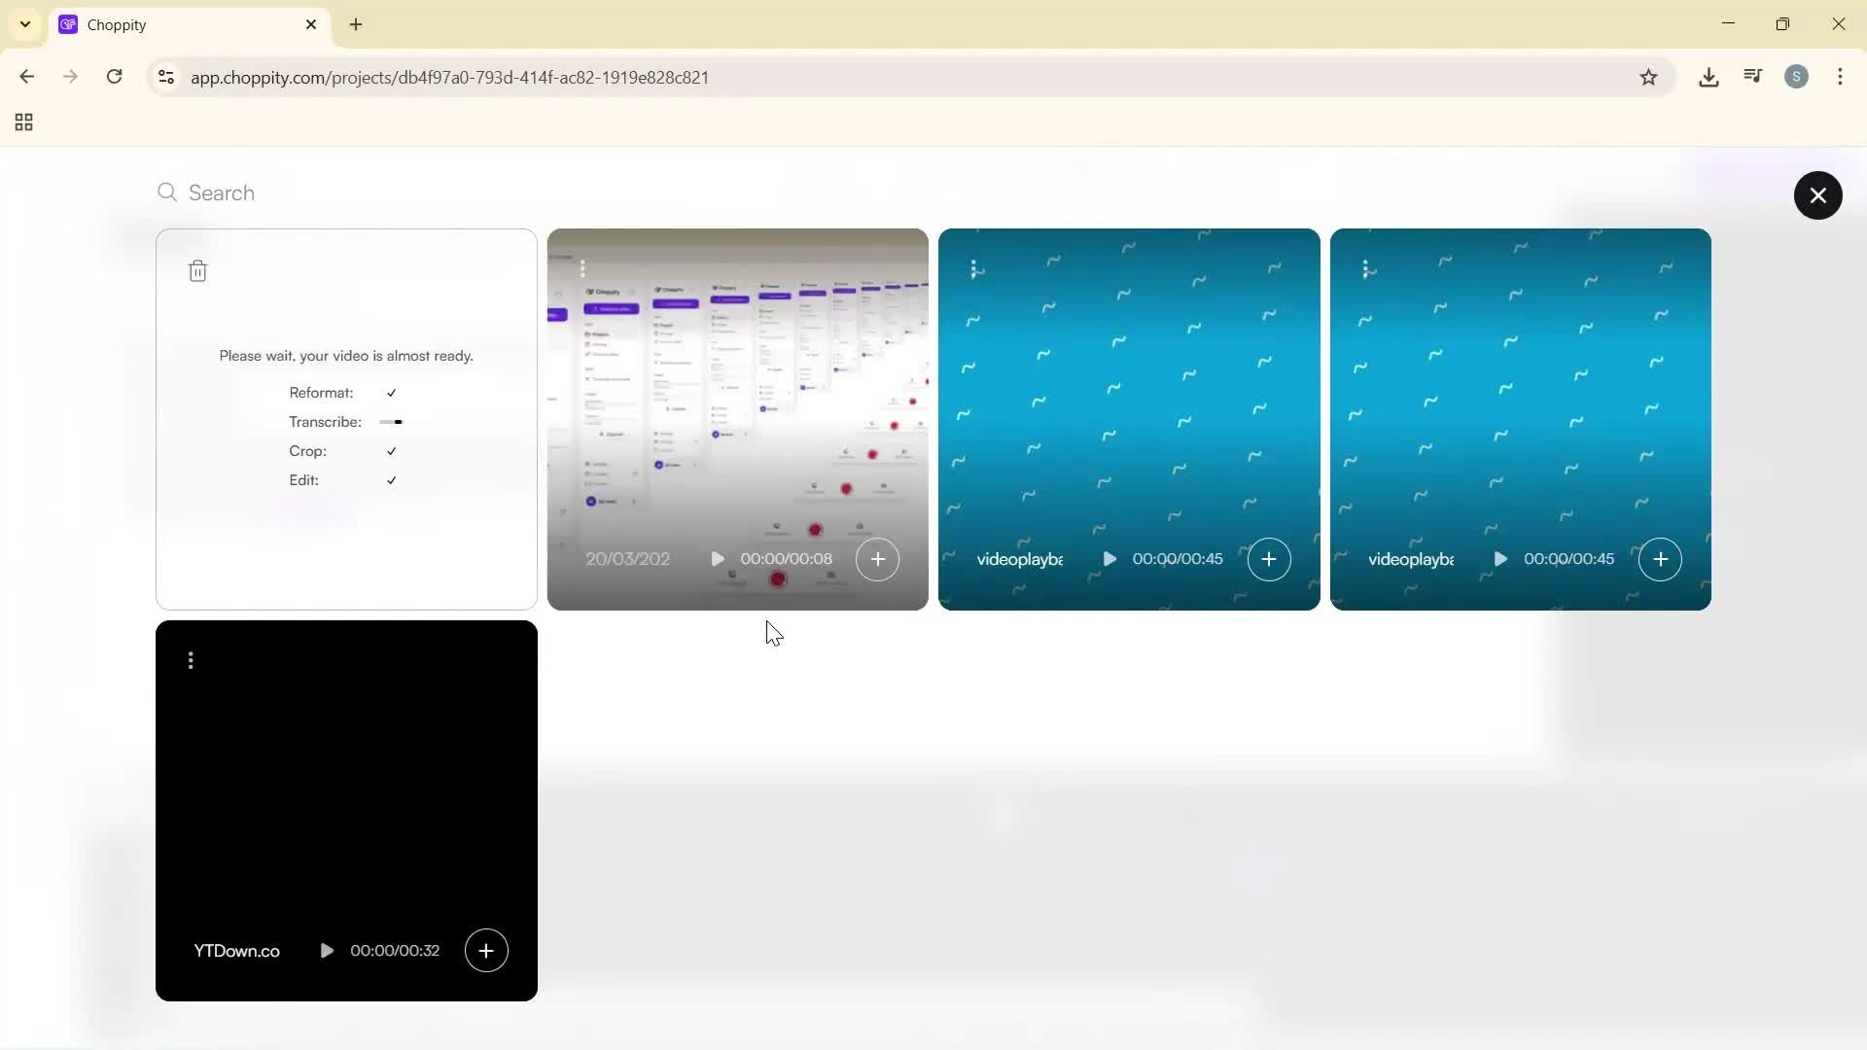Open the three-dot menu on the 20/03 video
The height and width of the screenshot is (1050, 1867).
[x=584, y=269]
